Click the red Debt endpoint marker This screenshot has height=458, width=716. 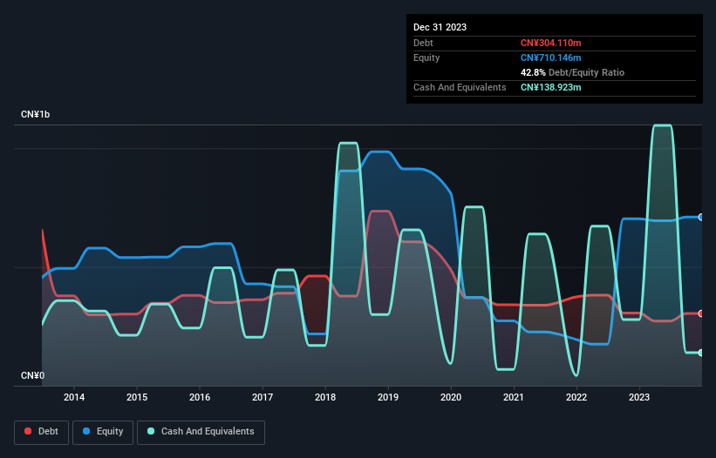click(x=701, y=313)
